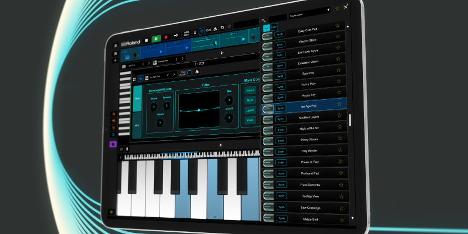Favorite the Ice Age Pad star

[x=339, y=104]
